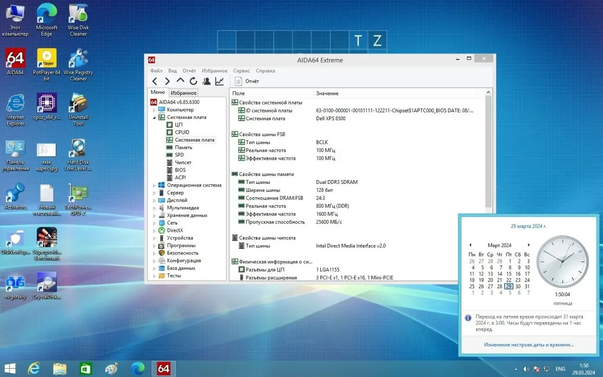The width and height of the screenshot is (603, 377).
Task: Click the Refresh icon in AIDA64 toolbar
Action: pyautogui.click(x=193, y=82)
